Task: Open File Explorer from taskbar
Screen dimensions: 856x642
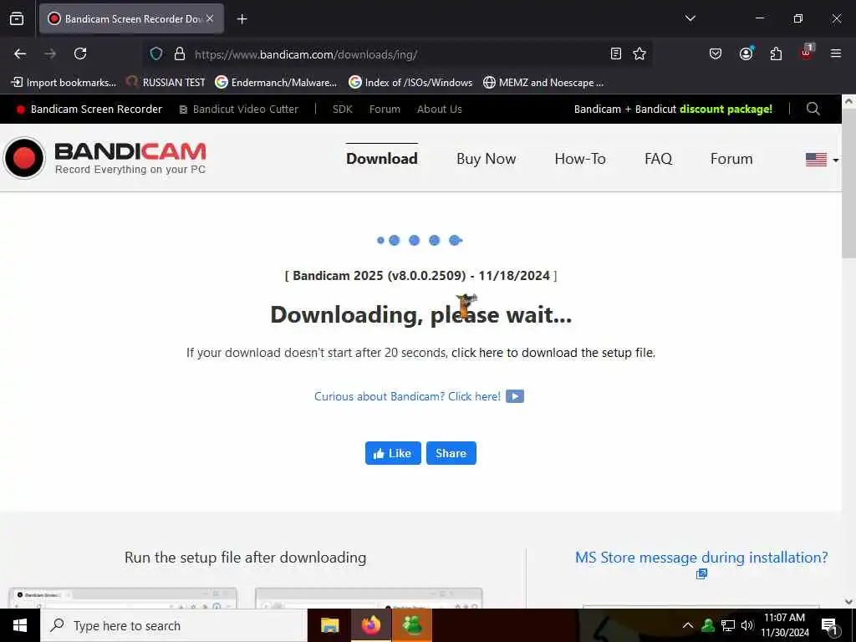Action: pyautogui.click(x=329, y=625)
